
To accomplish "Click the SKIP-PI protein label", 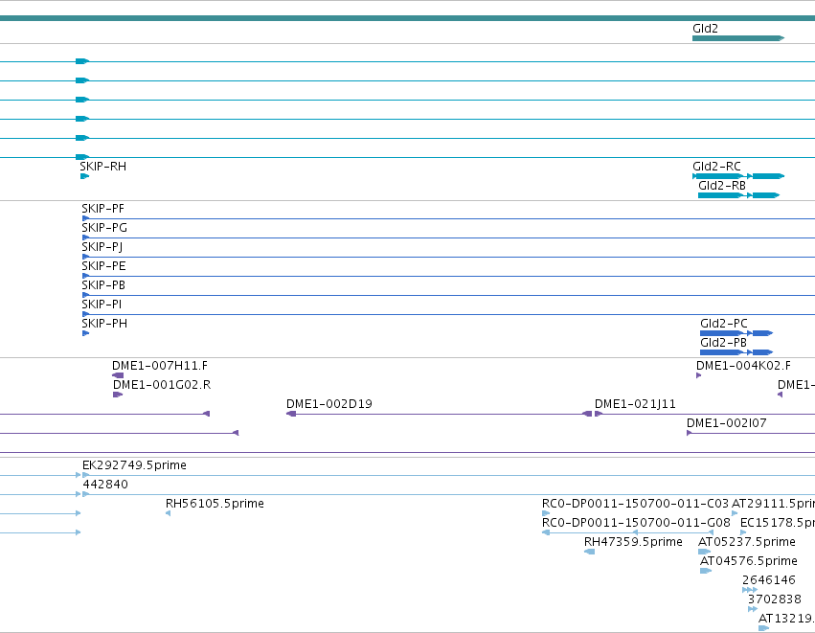I will pyautogui.click(x=102, y=304).
